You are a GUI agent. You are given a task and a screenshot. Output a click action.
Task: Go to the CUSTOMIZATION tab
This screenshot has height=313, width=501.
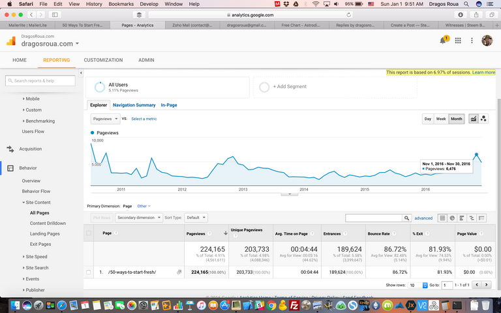[103, 60]
